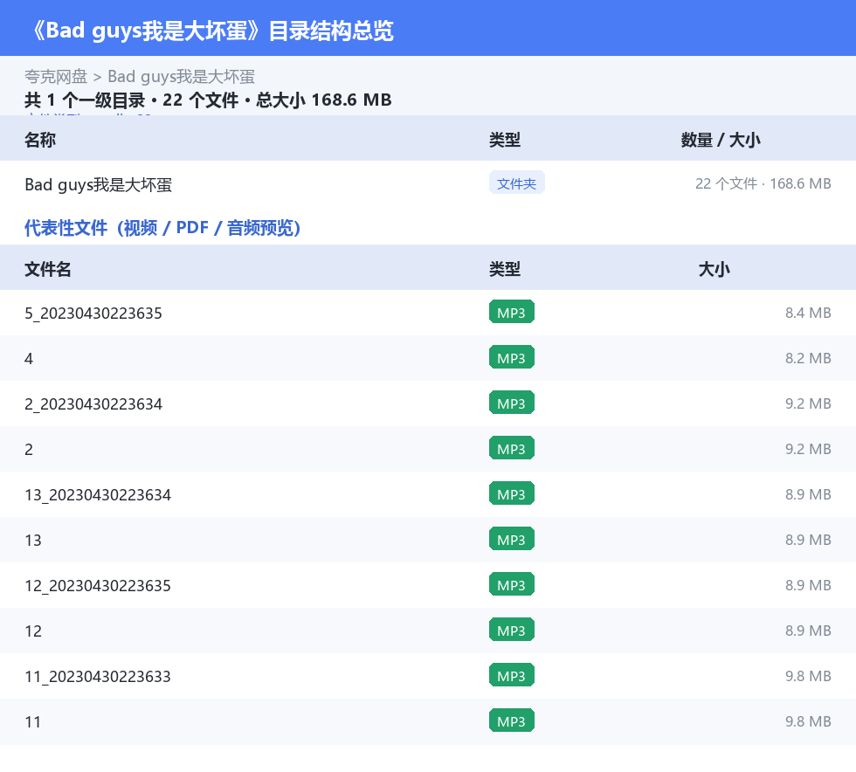Click the Bad guys我是大坏蛋 breadcrumb path
The image size is (856, 772).
point(182,77)
